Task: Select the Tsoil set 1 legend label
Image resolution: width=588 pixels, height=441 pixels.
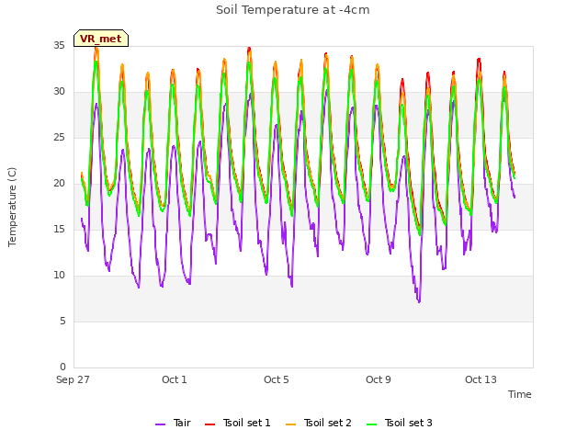Action: pyautogui.click(x=247, y=423)
